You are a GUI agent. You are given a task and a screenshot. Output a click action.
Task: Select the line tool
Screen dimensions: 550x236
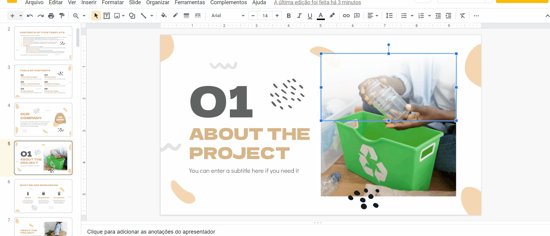143,16
